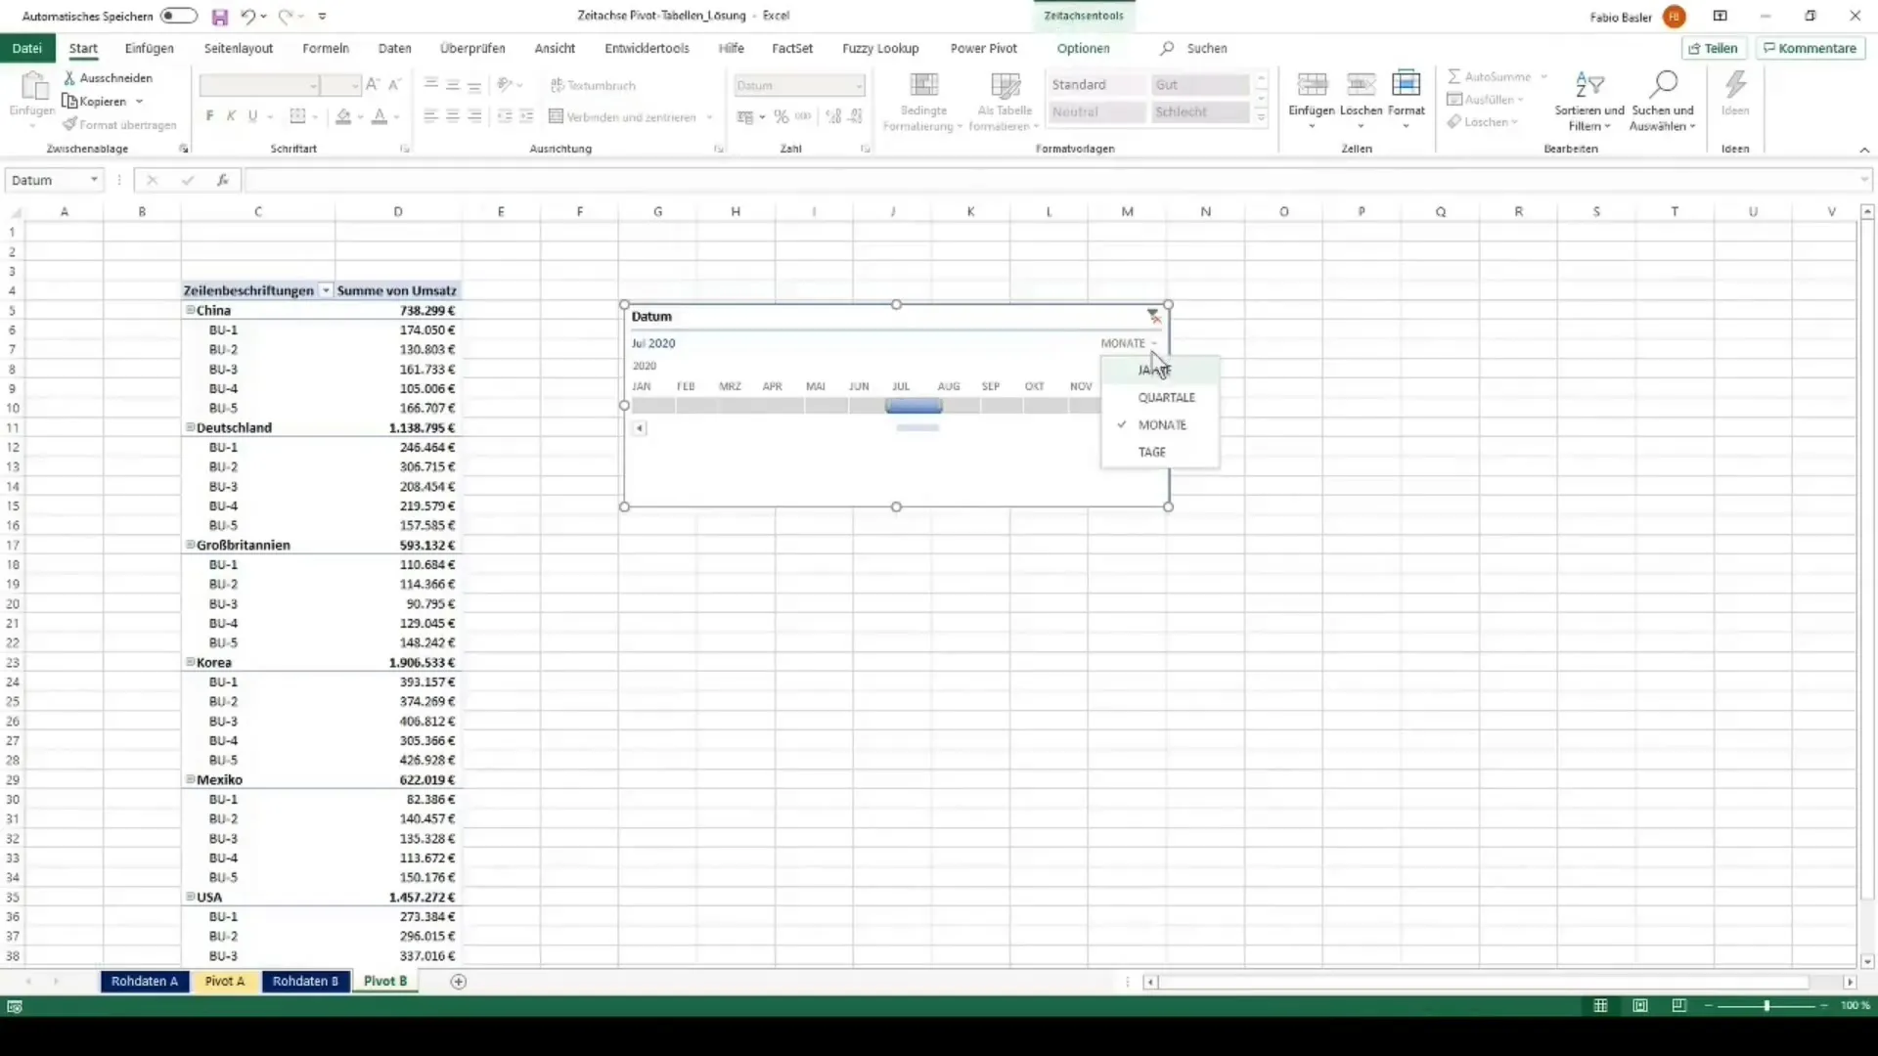This screenshot has width=1878, height=1056.
Task: Click the Save icon in title bar
Action: (220, 17)
